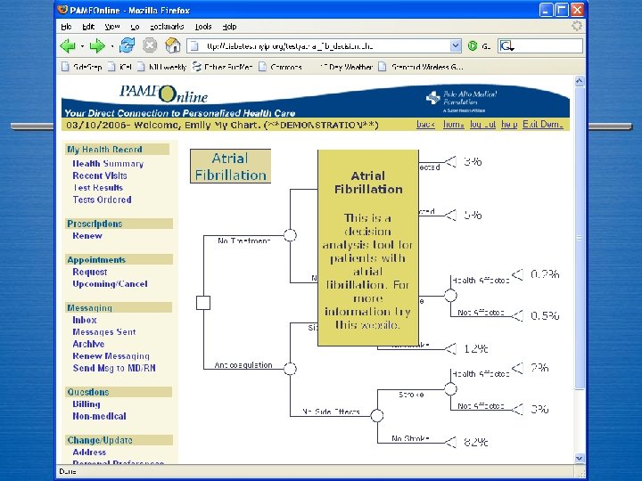
Task: Open the messaging Inbox link
Action: pyautogui.click(x=85, y=320)
